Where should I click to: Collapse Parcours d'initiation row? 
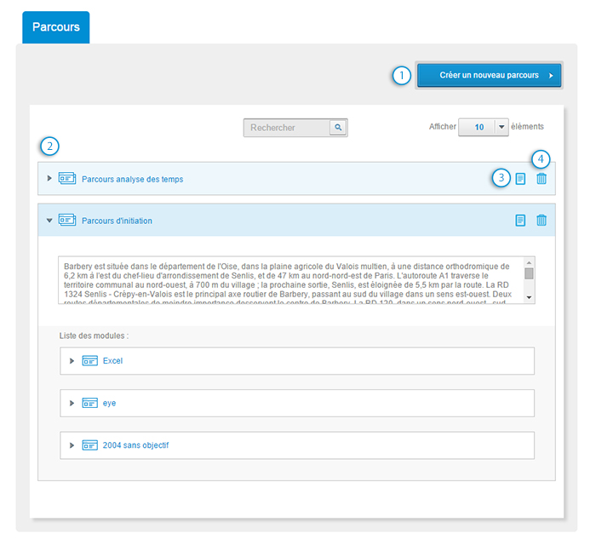tap(49, 221)
